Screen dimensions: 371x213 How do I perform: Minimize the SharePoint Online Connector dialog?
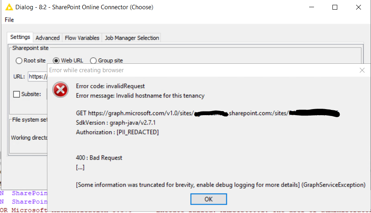point(312,7)
